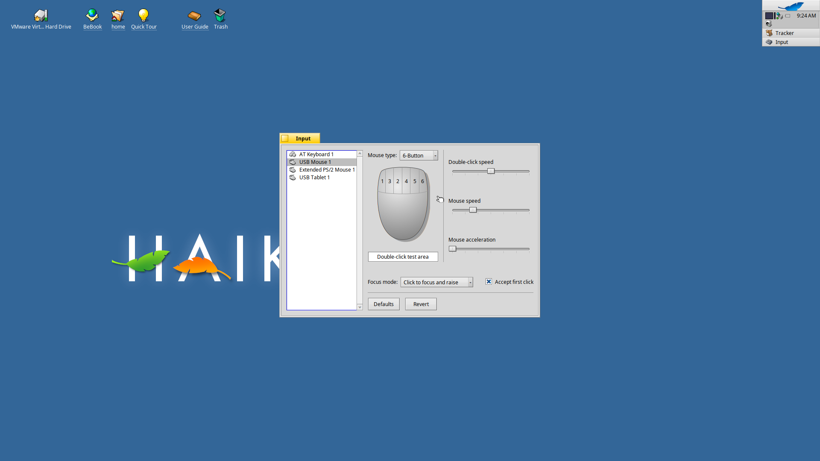
Task: Click the battery status icon in Deskbar tray
Action: [x=788, y=16]
